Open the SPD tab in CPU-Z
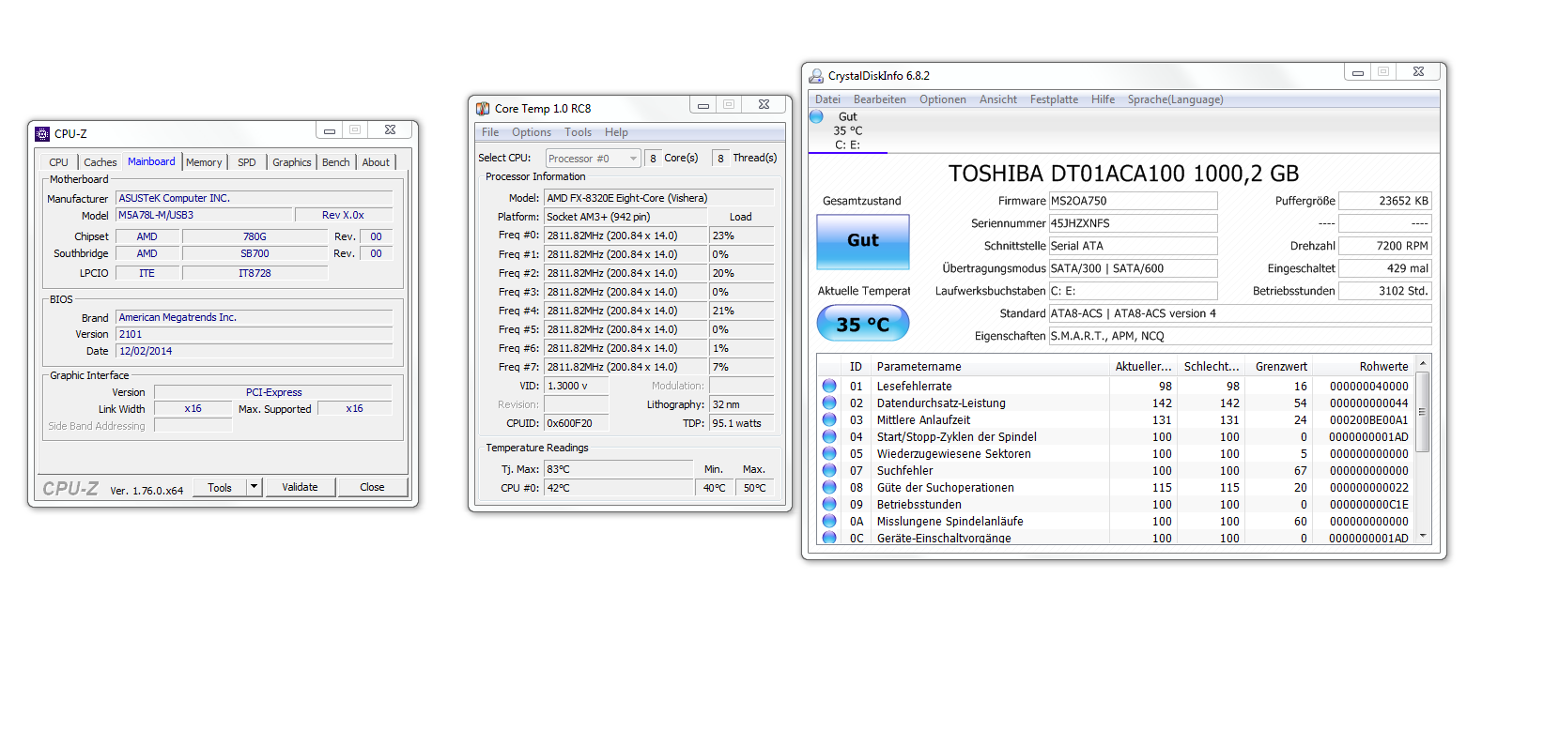1544x745 pixels. pyautogui.click(x=247, y=162)
